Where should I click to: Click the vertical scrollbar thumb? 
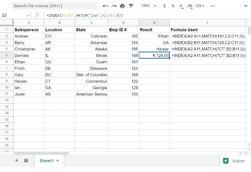click(x=249, y=30)
